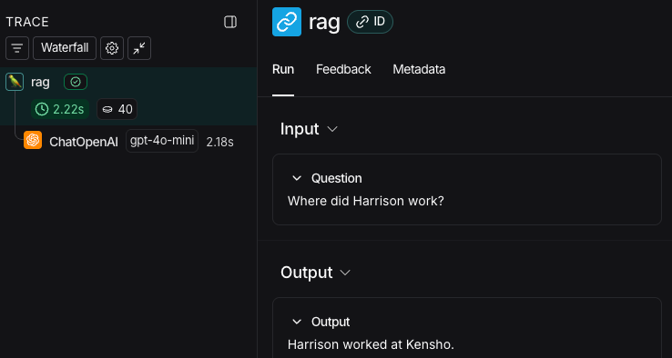Viewport: 672px width, 358px height.
Task: Toggle the trace side panel icon
Action: click(230, 22)
